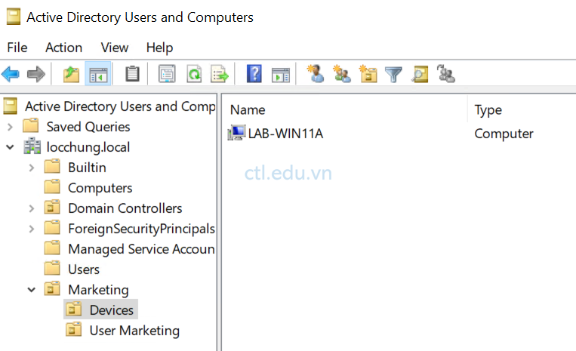576x351 pixels.
Task: Collapse the Marketing OU
Action: coord(32,290)
